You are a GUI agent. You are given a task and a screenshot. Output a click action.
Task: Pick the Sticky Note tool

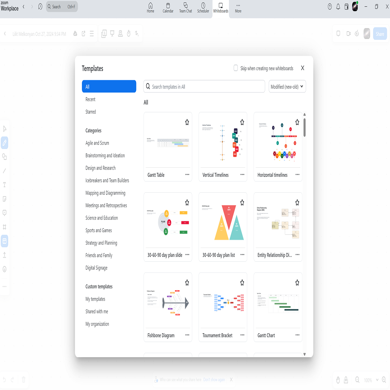click(x=4, y=199)
